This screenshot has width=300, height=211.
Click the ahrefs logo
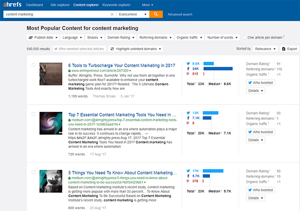click(12, 5)
